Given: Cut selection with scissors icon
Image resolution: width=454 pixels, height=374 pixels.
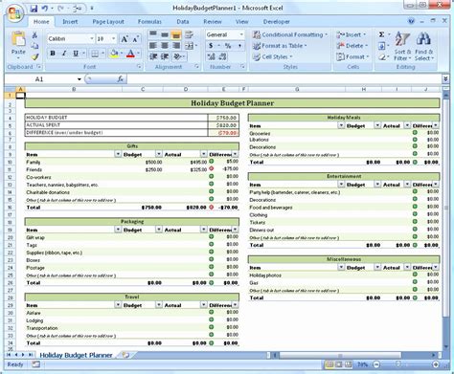Looking at the screenshot, I should click(34, 34).
